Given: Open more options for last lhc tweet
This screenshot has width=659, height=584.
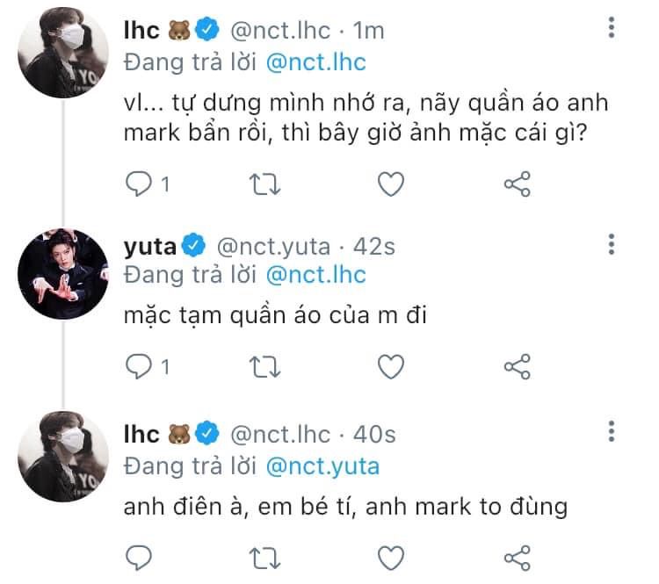Looking at the screenshot, I should pyautogui.click(x=612, y=432).
